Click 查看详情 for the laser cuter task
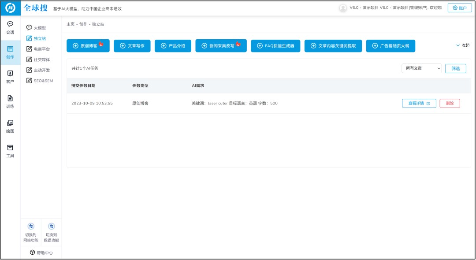 pyautogui.click(x=419, y=103)
